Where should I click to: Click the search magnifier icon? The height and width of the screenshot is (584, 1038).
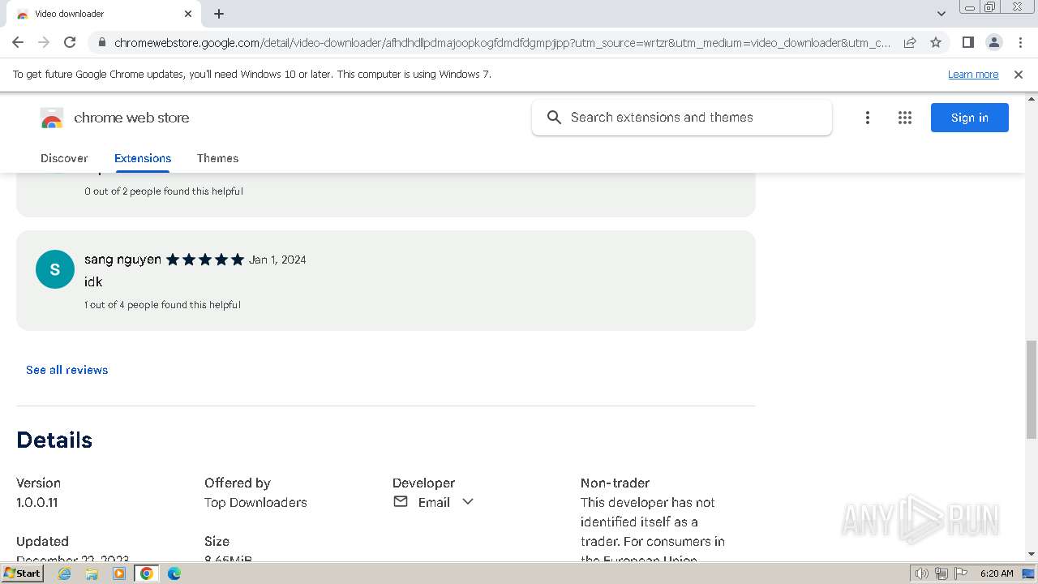click(554, 118)
